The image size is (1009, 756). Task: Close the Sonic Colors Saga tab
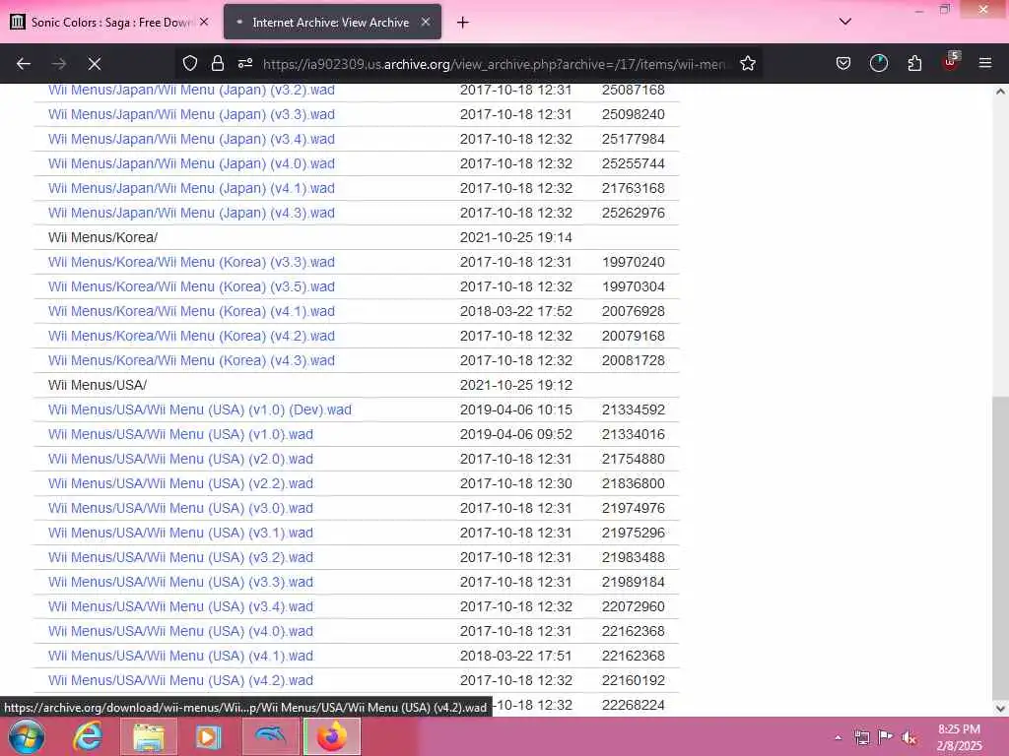tap(204, 22)
